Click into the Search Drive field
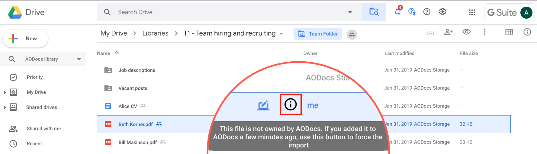The width and height of the screenshot is (537, 154). point(230,12)
